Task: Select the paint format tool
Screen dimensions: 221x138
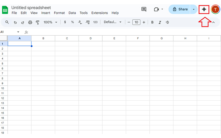Action: [37, 22]
